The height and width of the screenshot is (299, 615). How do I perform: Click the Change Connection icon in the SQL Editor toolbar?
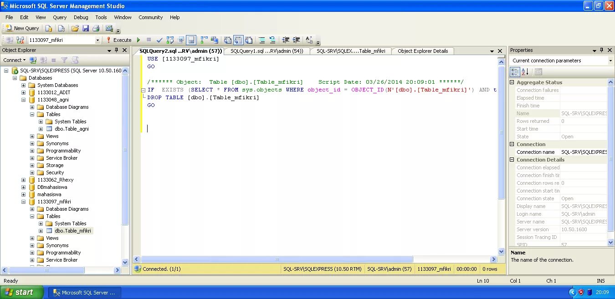[x=20, y=40]
